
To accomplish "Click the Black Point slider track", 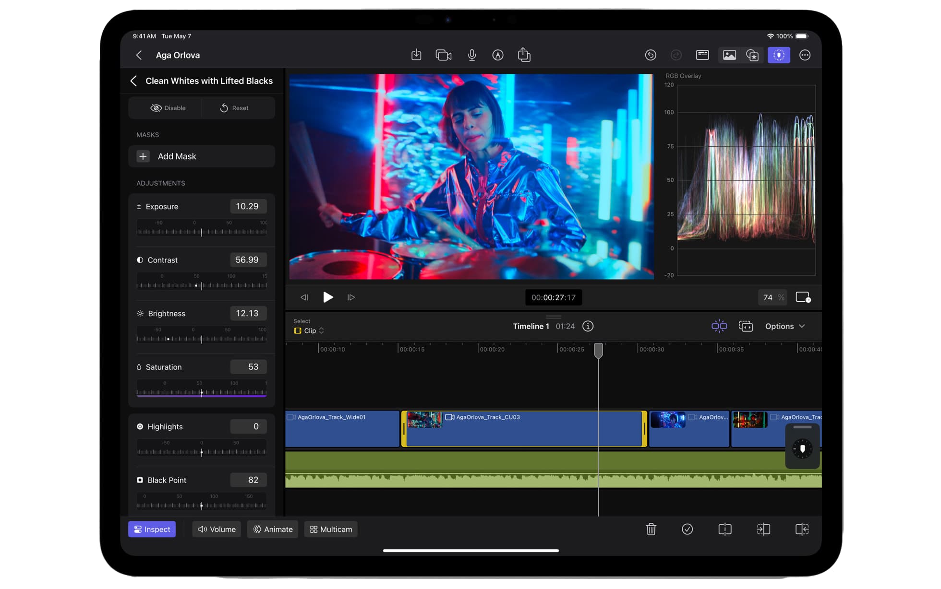I will (x=202, y=502).
